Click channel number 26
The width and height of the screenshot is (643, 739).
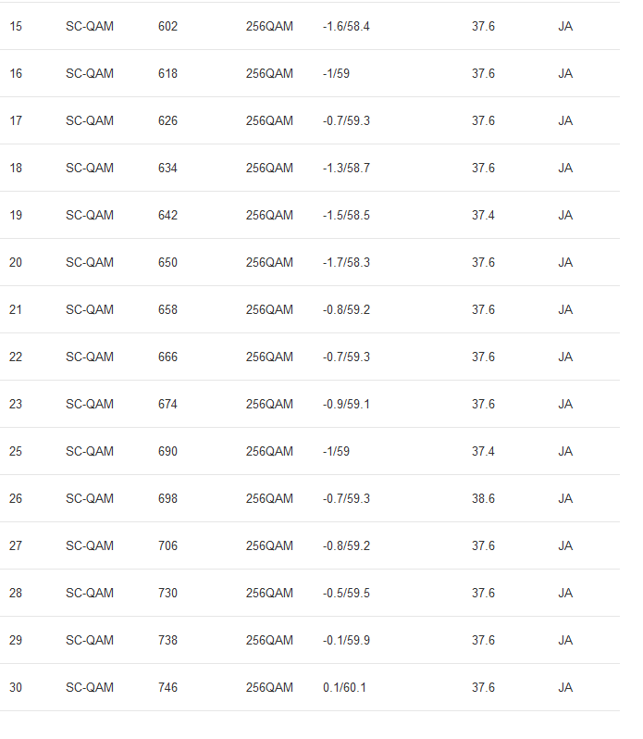(x=16, y=499)
